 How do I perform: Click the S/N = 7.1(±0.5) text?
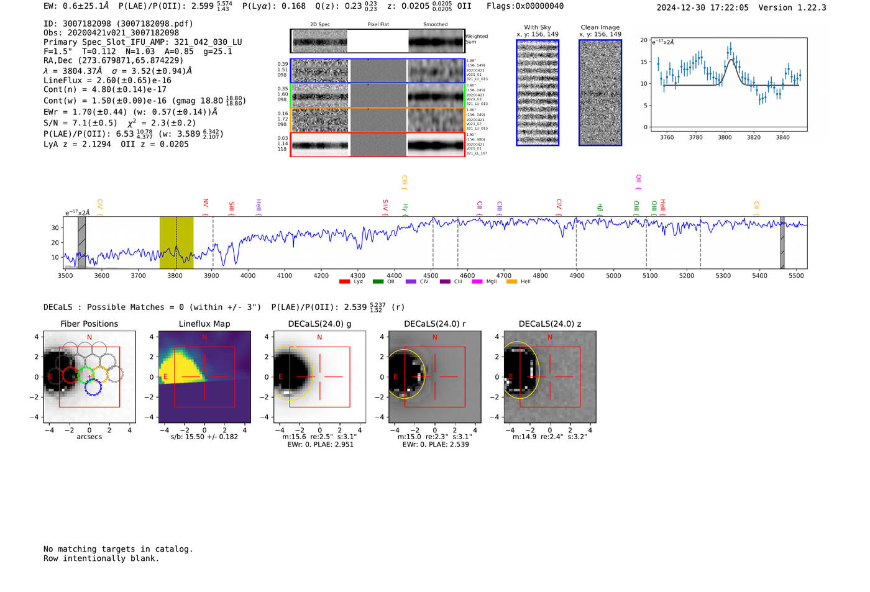80,123
